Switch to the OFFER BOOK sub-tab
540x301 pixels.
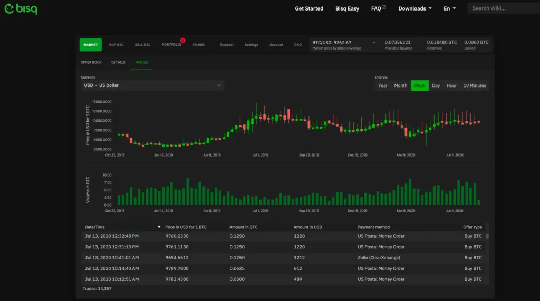click(x=91, y=62)
